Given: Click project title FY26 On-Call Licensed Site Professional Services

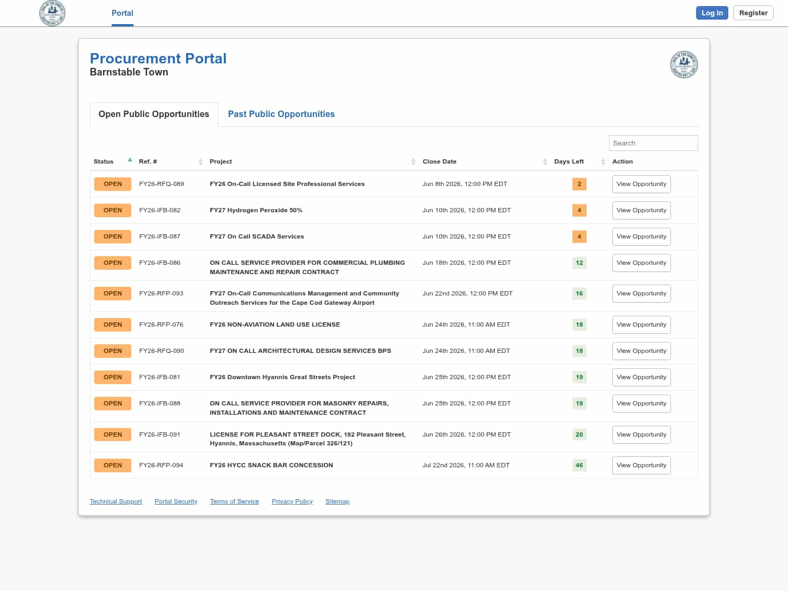Looking at the screenshot, I should pos(287,184).
